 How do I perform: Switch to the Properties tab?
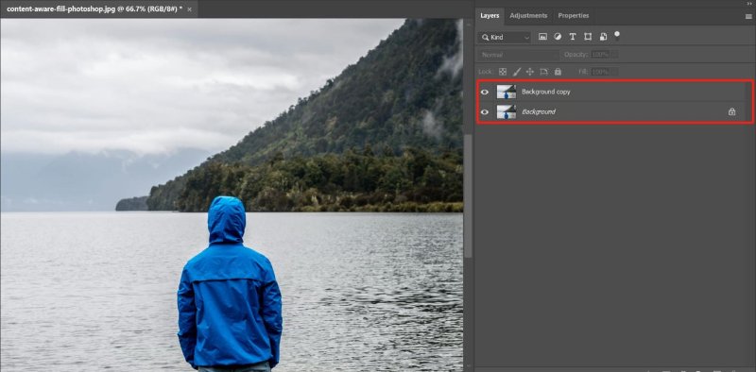[x=574, y=16]
